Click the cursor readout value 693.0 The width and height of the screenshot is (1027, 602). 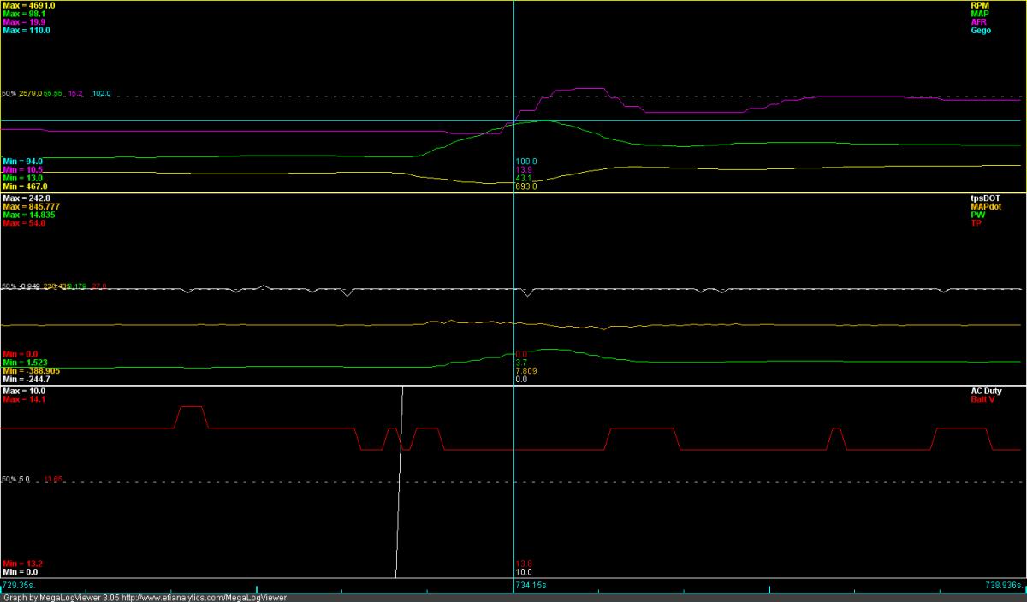click(x=525, y=186)
